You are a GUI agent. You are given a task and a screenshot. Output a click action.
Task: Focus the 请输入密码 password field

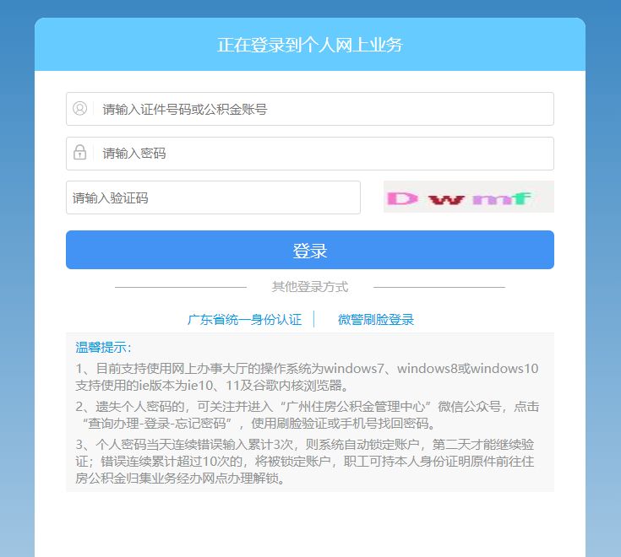[310, 154]
